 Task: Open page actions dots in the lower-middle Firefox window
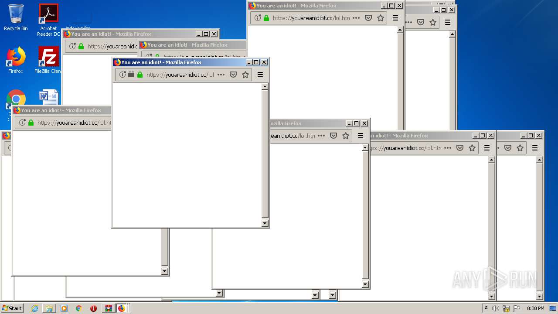click(321, 136)
